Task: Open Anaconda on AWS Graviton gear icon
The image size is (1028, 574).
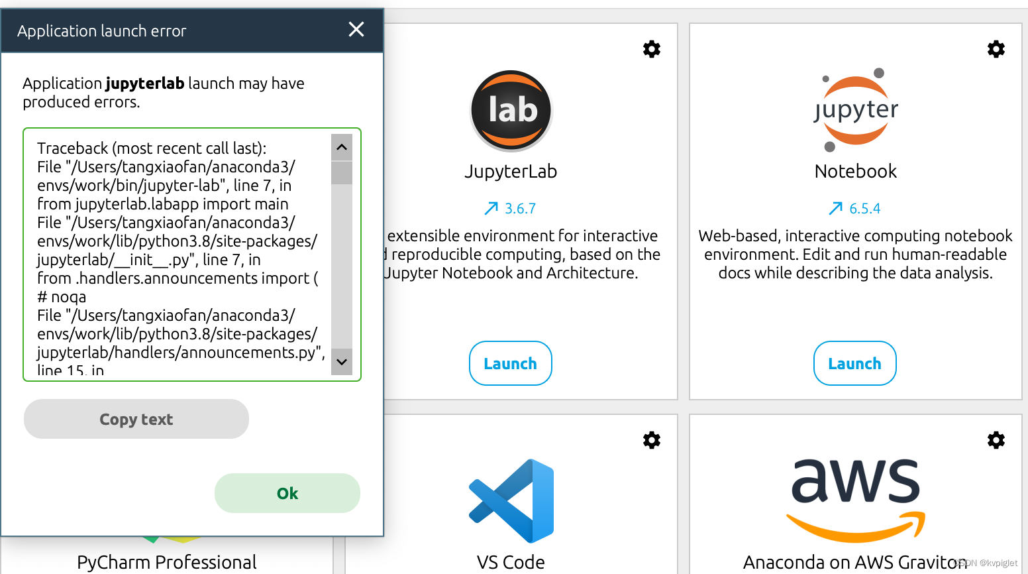Action: (x=996, y=440)
